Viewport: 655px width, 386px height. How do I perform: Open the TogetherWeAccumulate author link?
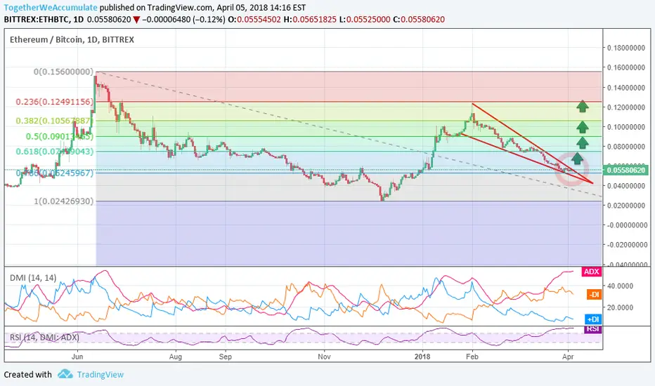click(51, 8)
